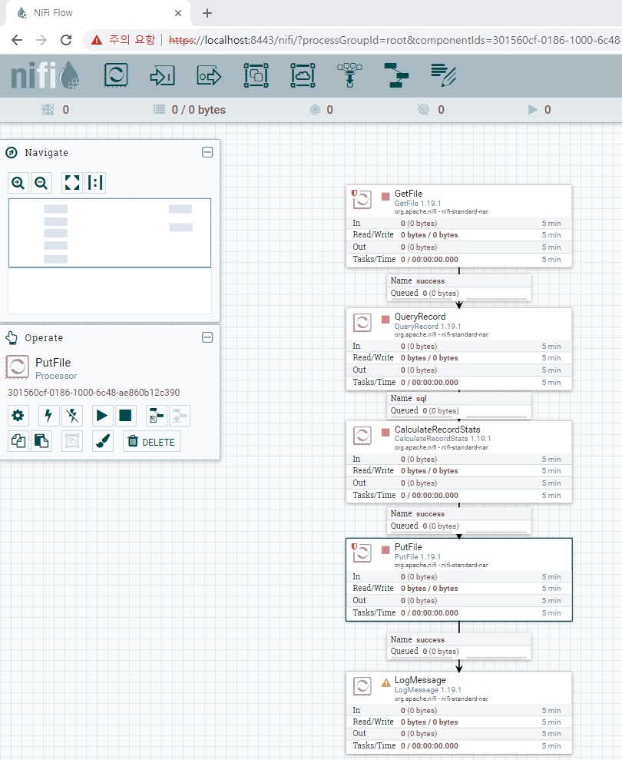Select the Remote Process Group icon
This screenshot has height=760, width=622.
click(303, 75)
